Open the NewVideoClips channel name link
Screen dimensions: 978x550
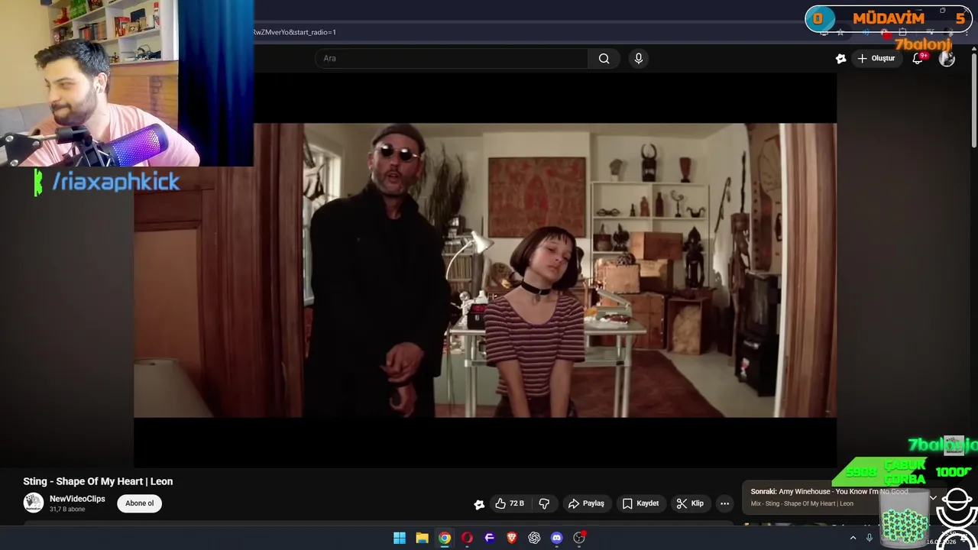click(77, 499)
